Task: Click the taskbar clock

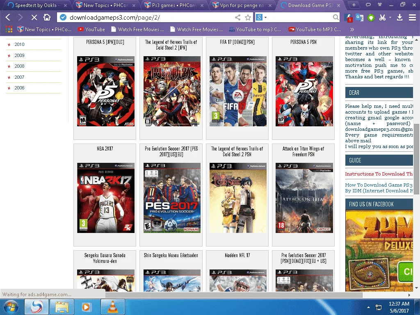Action: tap(399, 307)
